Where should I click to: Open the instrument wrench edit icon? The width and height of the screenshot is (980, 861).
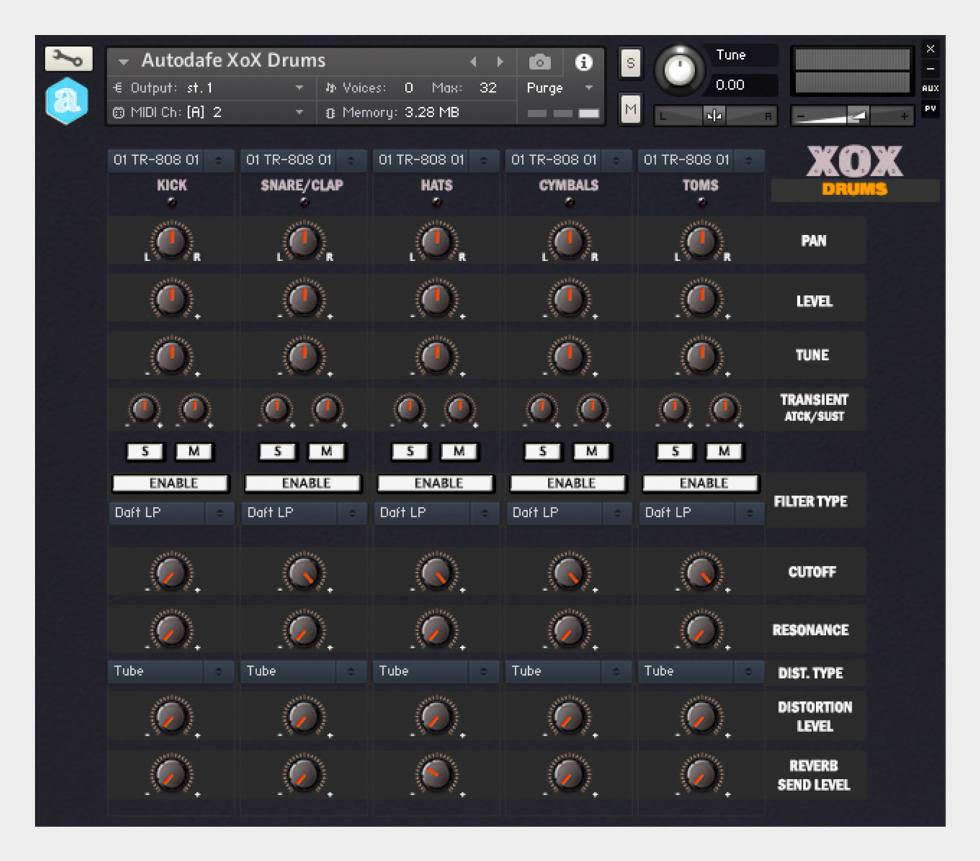[x=69, y=59]
